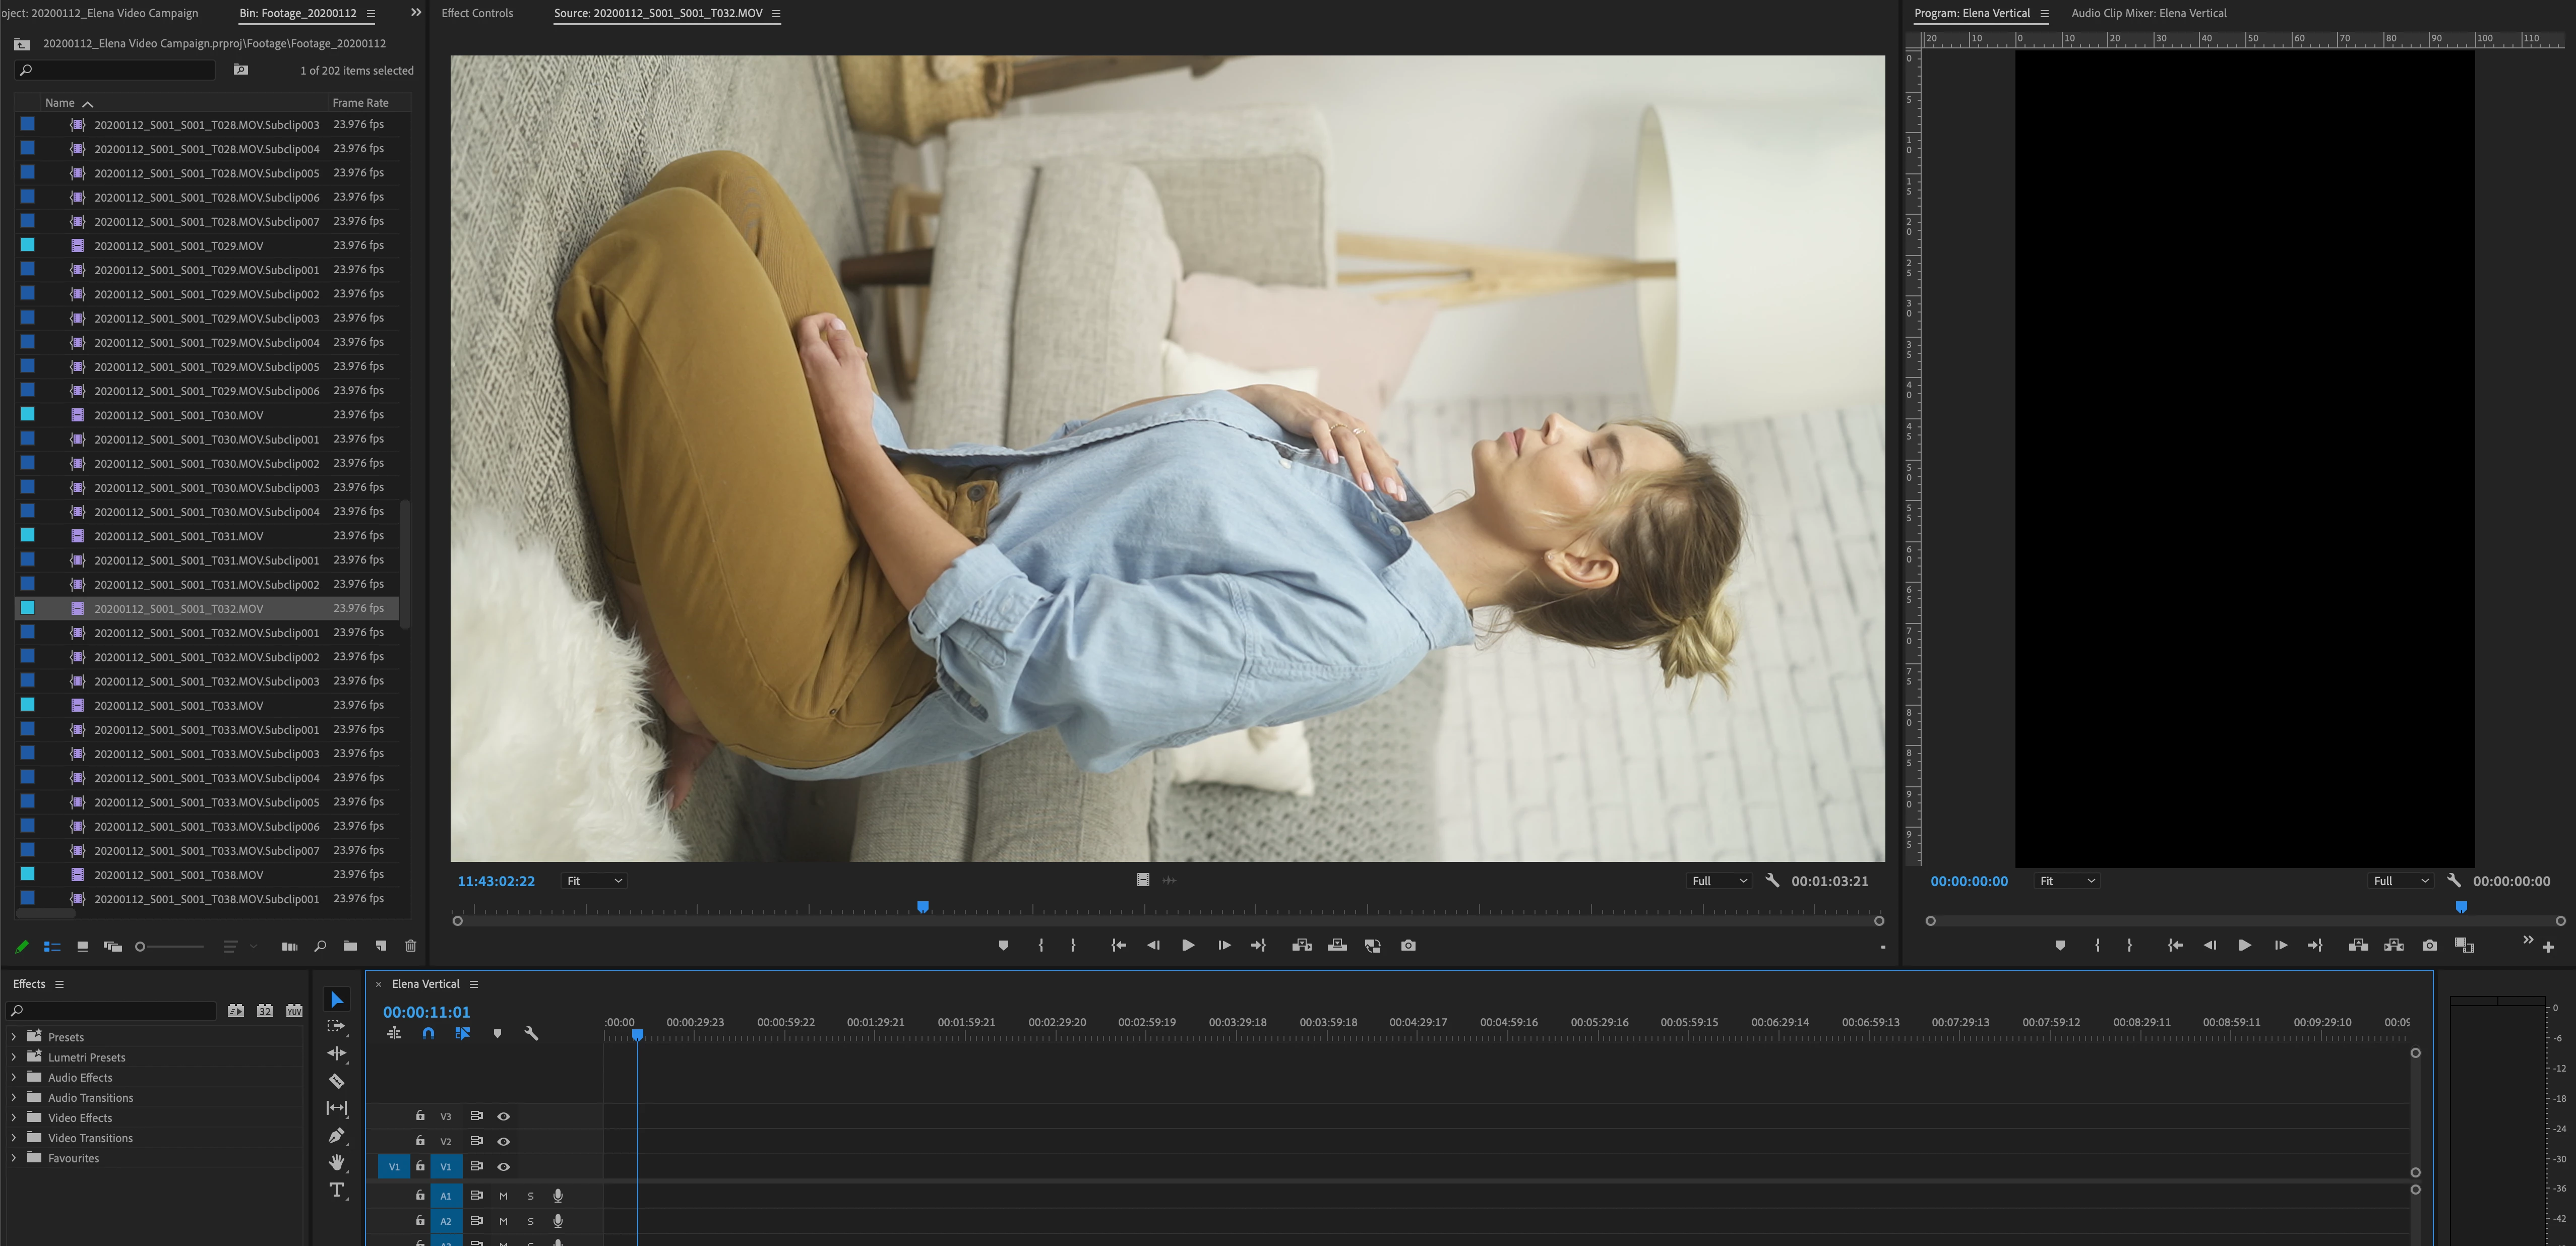This screenshot has width=2576, height=1246.
Task: Click the Insert button in Source monitor
Action: pos(1301,945)
